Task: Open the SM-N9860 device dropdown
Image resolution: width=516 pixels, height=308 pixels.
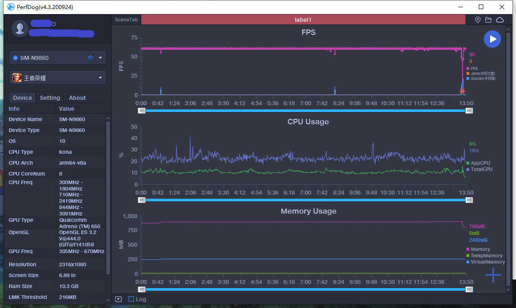Action: coord(100,58)
